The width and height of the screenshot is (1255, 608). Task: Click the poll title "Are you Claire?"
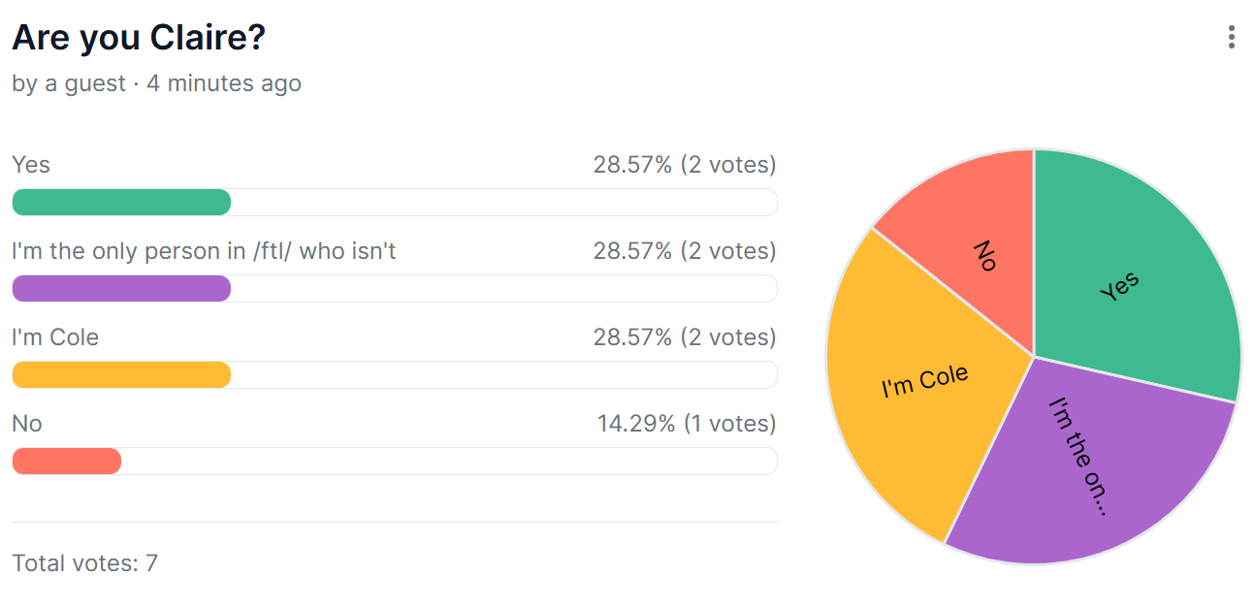pyautogui.click(x=139, y=39)
